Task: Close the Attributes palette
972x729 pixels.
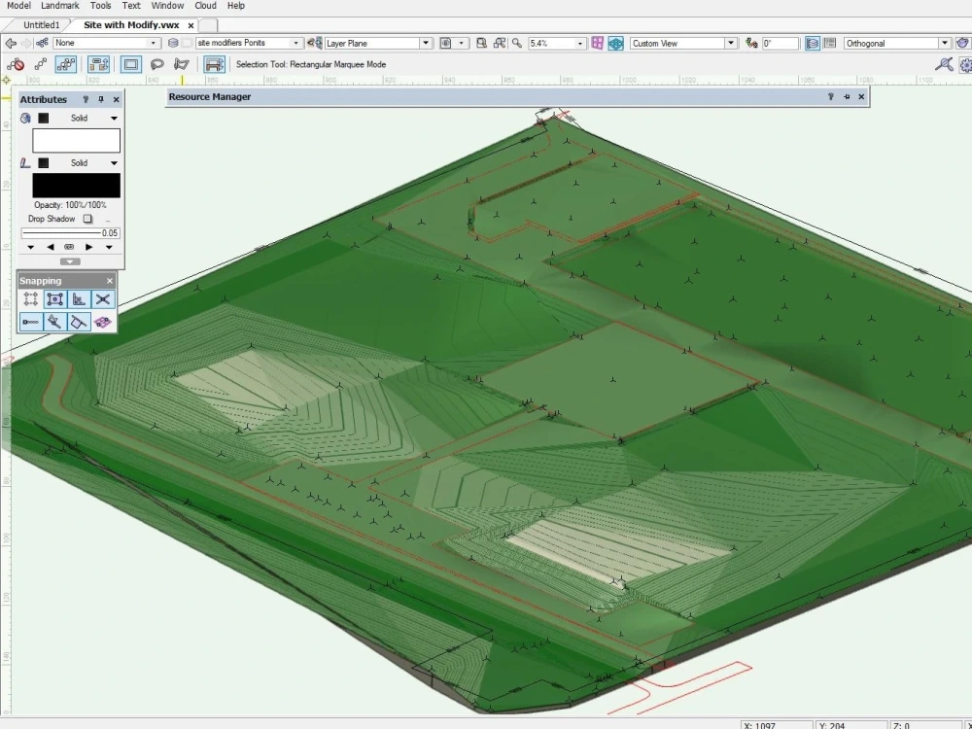Action: coord(116,99)
